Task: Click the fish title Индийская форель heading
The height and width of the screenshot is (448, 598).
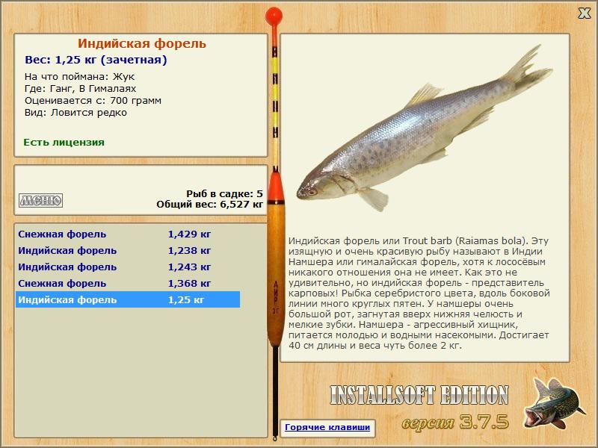Action: pos(142,43)
